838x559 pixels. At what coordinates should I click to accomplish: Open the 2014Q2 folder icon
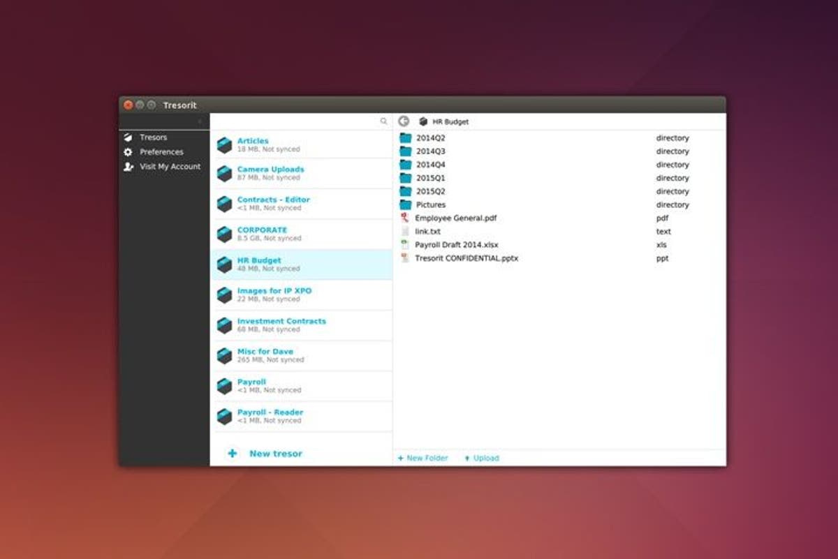pyautogui.click(x=405, y=138)
